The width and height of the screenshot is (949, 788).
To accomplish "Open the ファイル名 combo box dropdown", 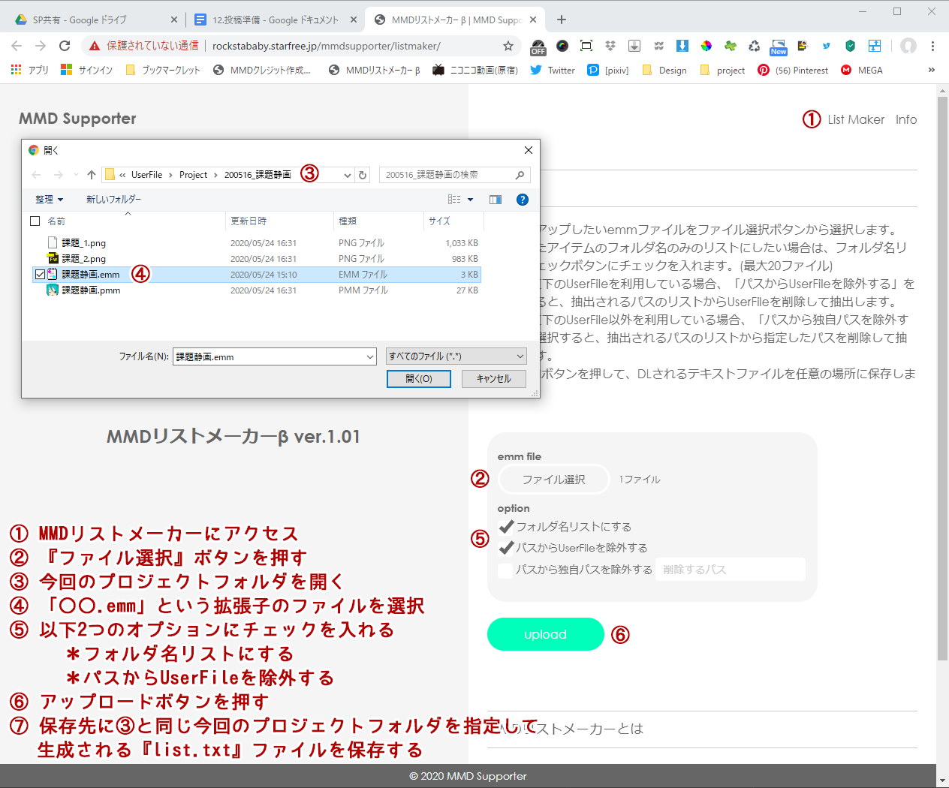I will (x=369, y=356).
